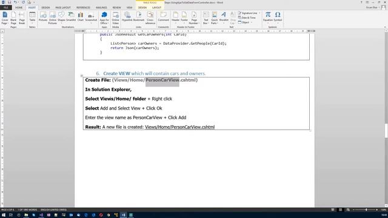Click the zoom in plus button

click(x=377, y=210)
